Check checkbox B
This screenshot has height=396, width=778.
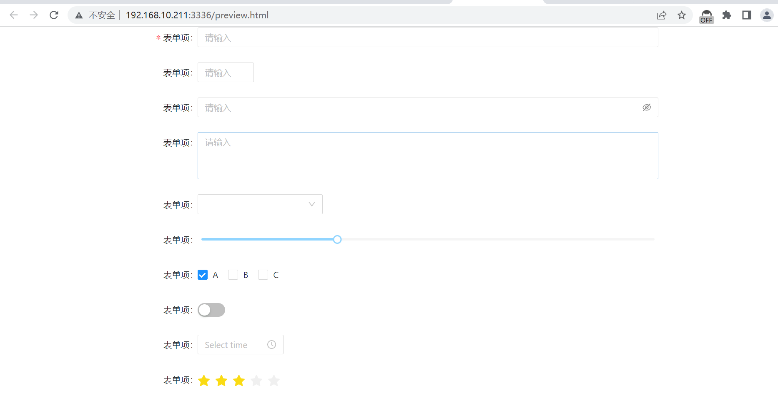pos(233,275)
